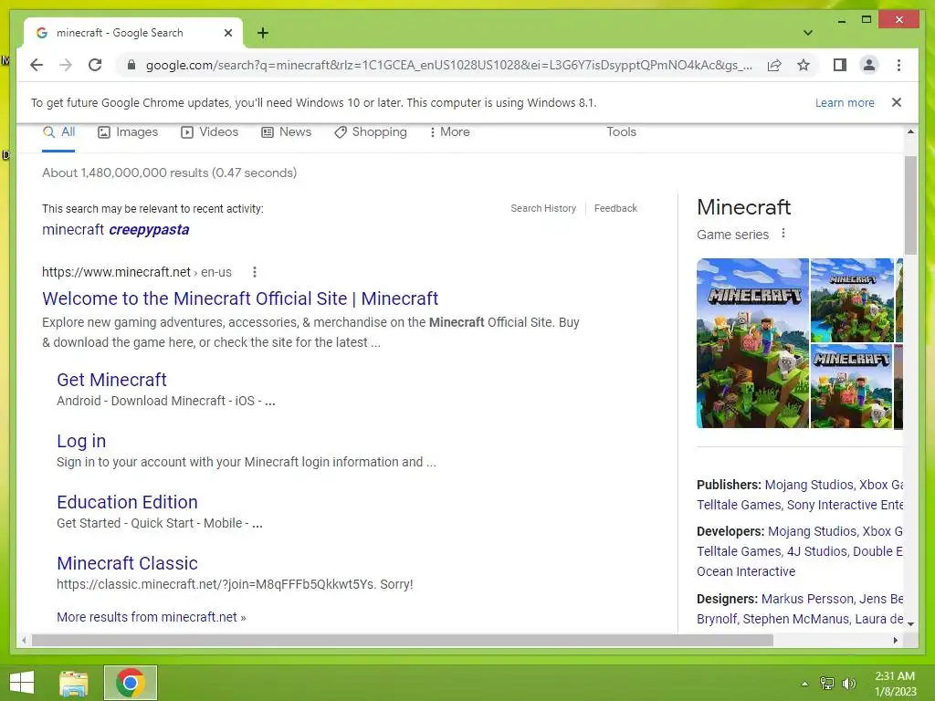Switch to News results

pos(286,131)
